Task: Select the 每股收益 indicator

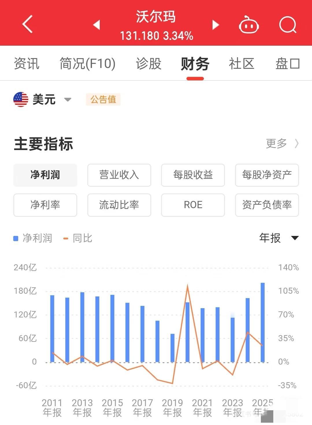Action: [x=193, y=175]
